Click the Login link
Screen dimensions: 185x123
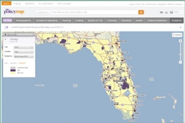click(131, 4)
